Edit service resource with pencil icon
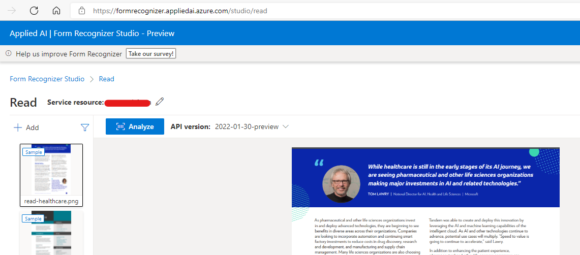This screenshot has height=255, width=580. click(x=160, y=102)
